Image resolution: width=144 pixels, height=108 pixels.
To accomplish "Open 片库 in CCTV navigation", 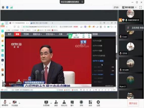I will pyautogui.click(x=61, y=34).
